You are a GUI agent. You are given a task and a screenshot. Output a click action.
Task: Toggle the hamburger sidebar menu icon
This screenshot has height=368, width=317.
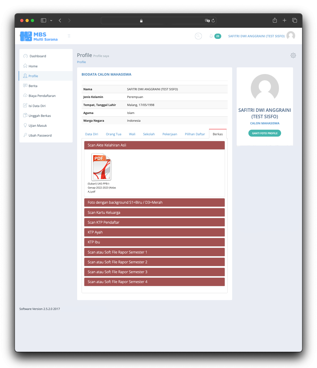[69, 36]
